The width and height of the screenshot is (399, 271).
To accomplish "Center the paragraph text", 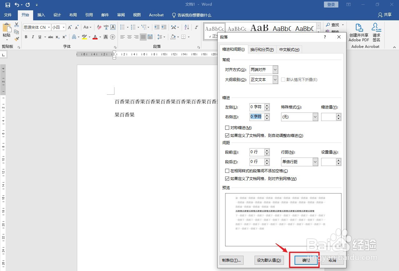I will pyautogui.click(x=129, y=37).
